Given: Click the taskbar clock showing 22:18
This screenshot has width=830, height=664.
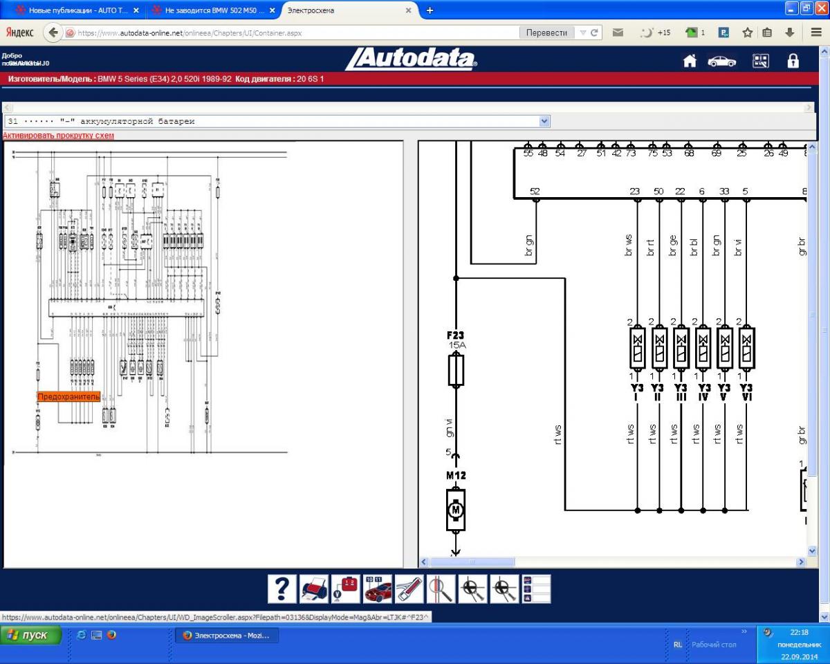Looking at the screenshot, I should [x=799, y=631].
